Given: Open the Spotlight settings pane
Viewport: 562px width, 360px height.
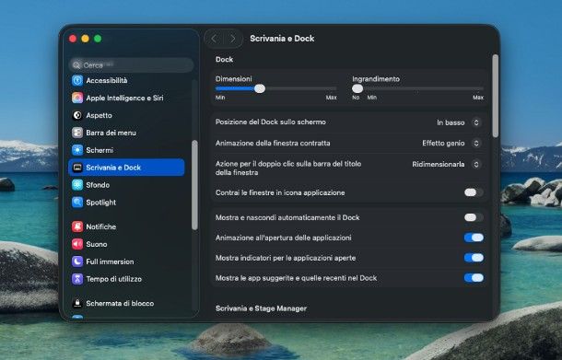Looking at the screenshot, I should click(x=126, y=202).
